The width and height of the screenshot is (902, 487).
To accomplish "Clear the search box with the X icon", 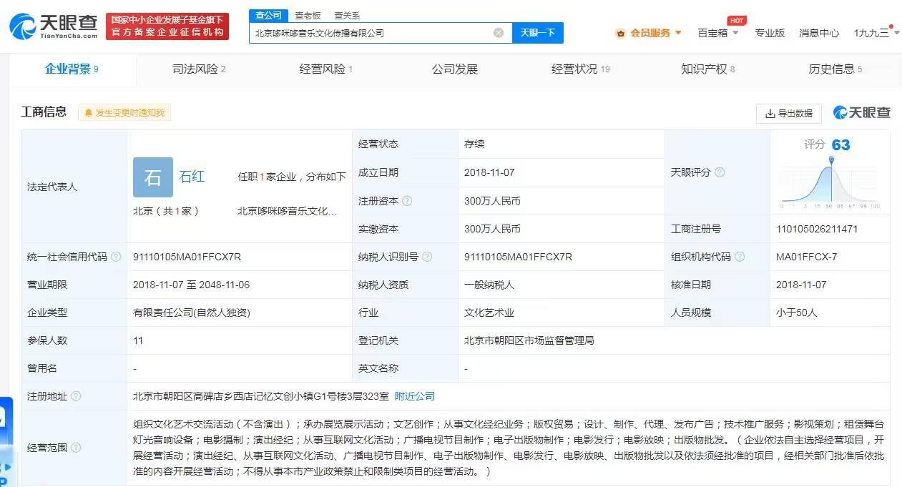I will point(499,33).
